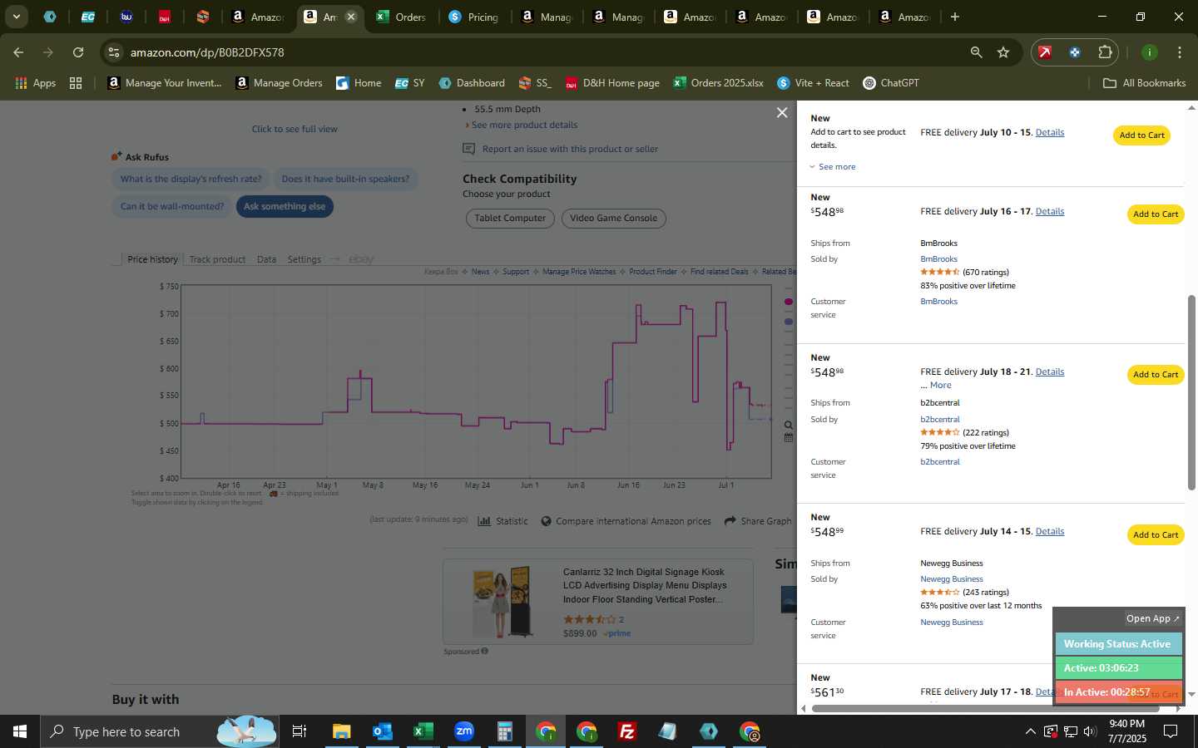The width and height of the screenshot is (1198, 748).
Task: Open Manage Your Inventory bookmark
Action: point(165,83)
